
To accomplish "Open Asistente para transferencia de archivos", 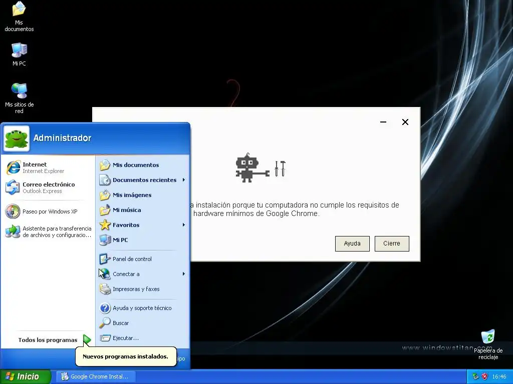I will (49, 231).
